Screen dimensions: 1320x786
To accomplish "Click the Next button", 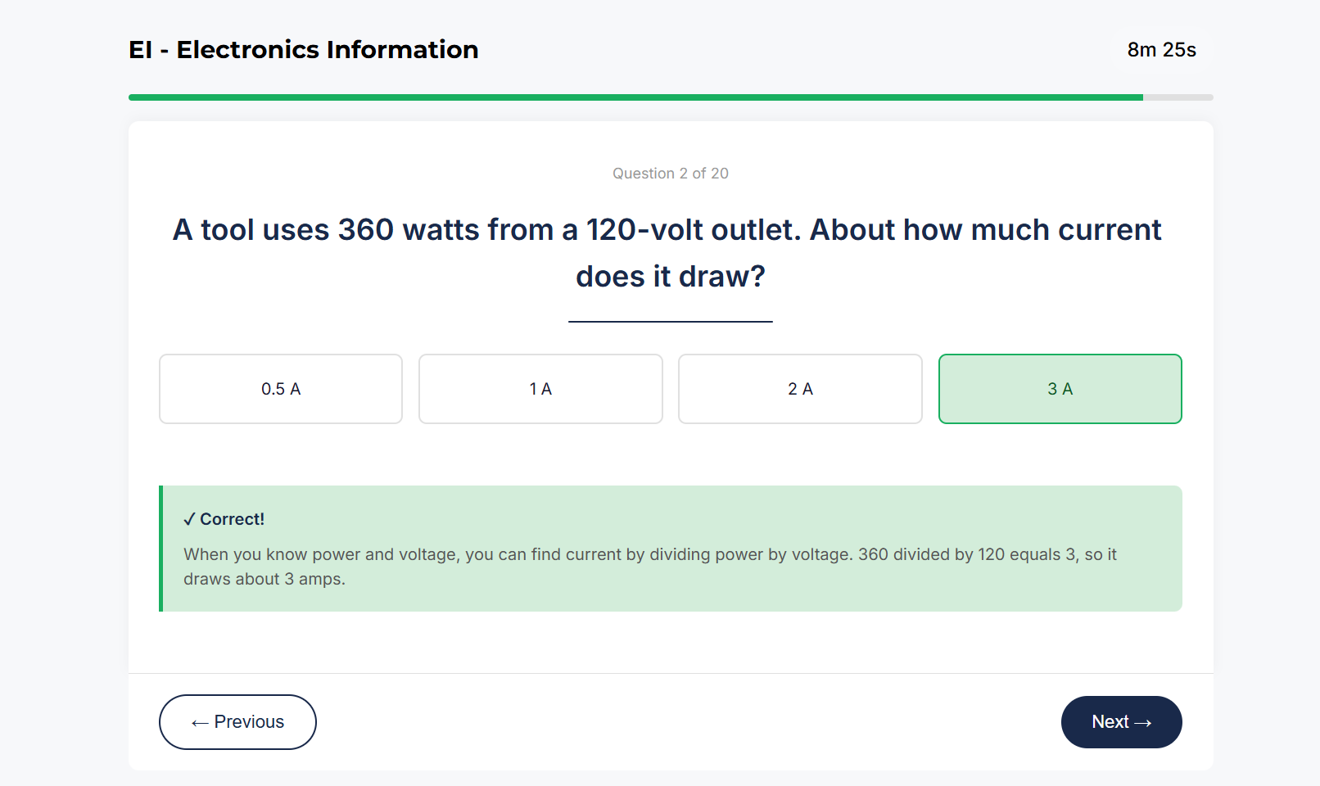I will tap(1121, 721).
